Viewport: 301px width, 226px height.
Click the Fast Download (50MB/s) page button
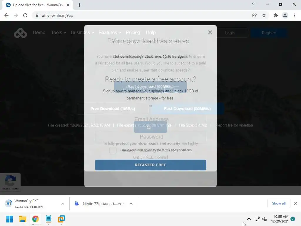tap(187, 109)
